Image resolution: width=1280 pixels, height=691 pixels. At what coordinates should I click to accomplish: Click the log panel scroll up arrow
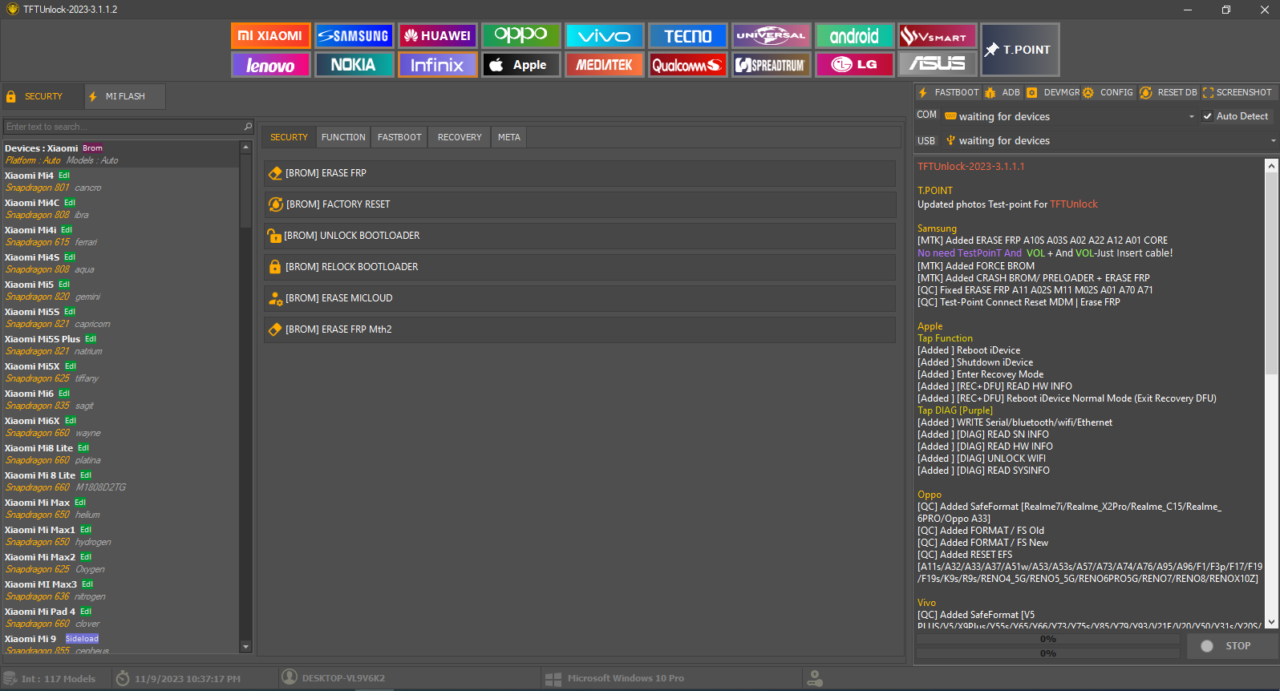tap(1271, 166)
